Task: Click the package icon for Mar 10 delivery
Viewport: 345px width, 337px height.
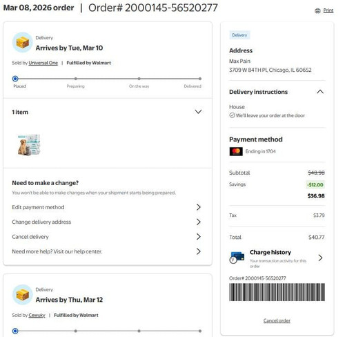Action: 23,43
